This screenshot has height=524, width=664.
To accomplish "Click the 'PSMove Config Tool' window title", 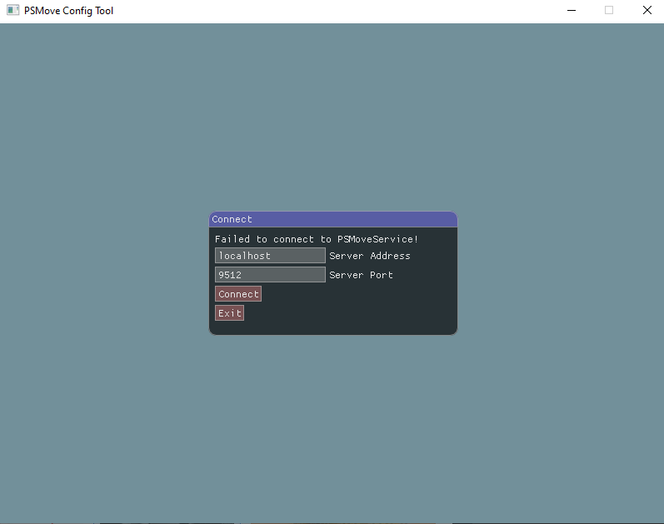I will pos(68,11).
